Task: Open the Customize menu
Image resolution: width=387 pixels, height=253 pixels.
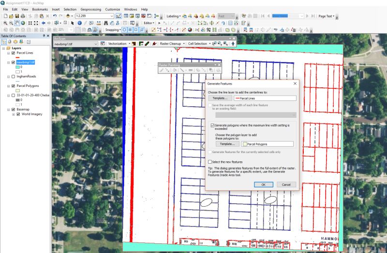Action: pyautogui.click(x=113, y=9)
